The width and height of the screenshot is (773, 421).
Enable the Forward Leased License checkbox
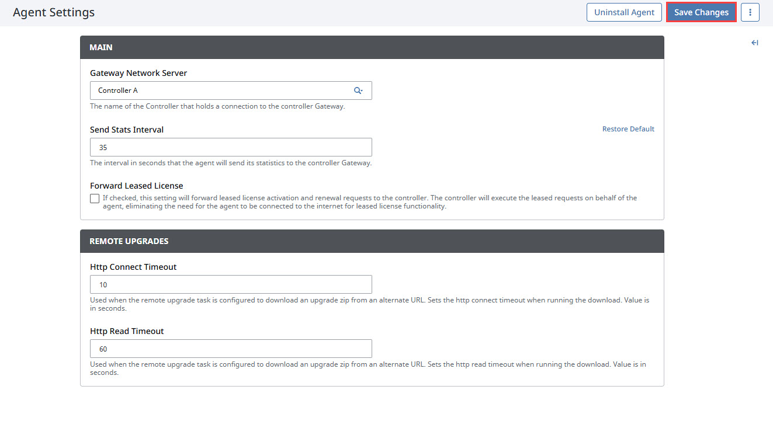tap(95, 199)
